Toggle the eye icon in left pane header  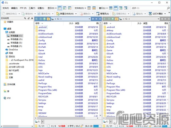(x=96, y=19)
